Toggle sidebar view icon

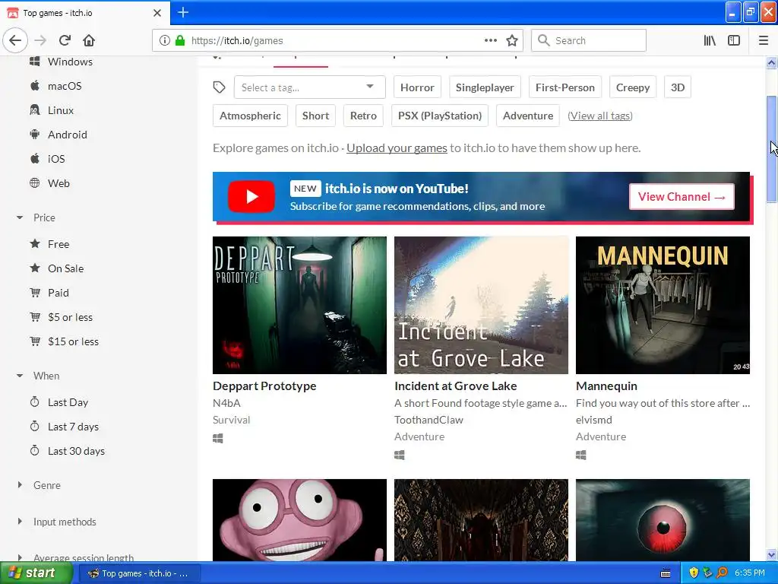point(734,40)
